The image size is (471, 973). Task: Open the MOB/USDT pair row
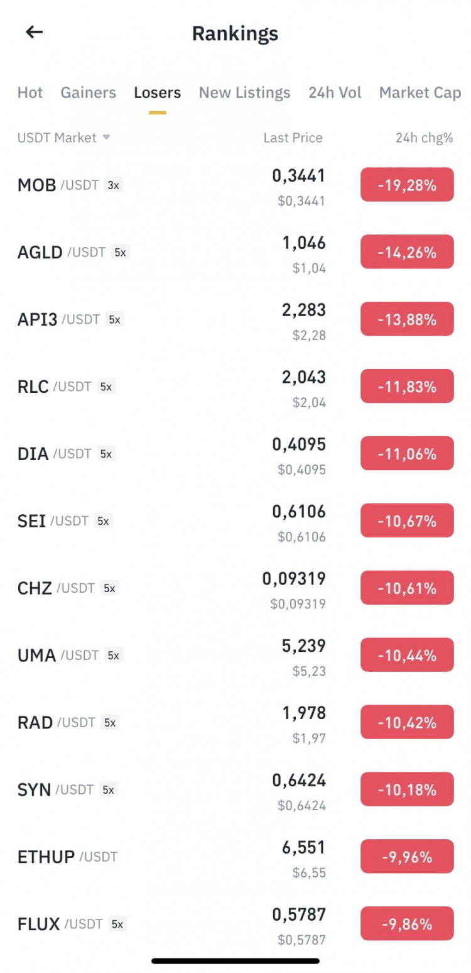coord(235,185)
